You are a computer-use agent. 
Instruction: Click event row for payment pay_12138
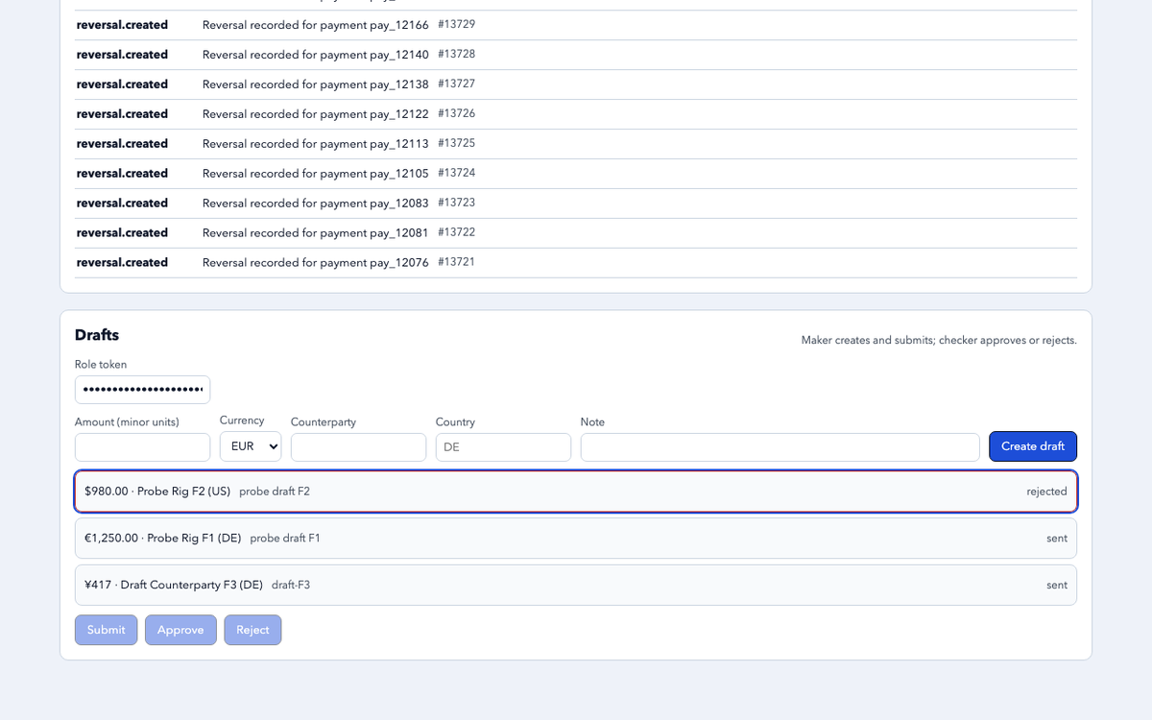(x=576, y=84)
